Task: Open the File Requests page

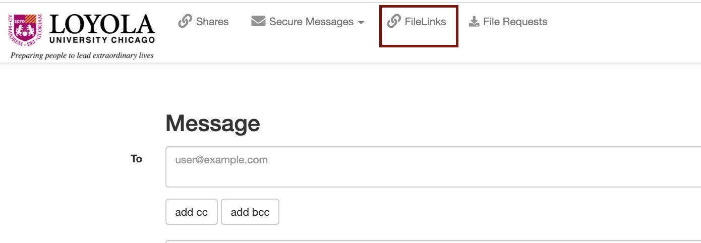Action: click(x=515, y=22)
